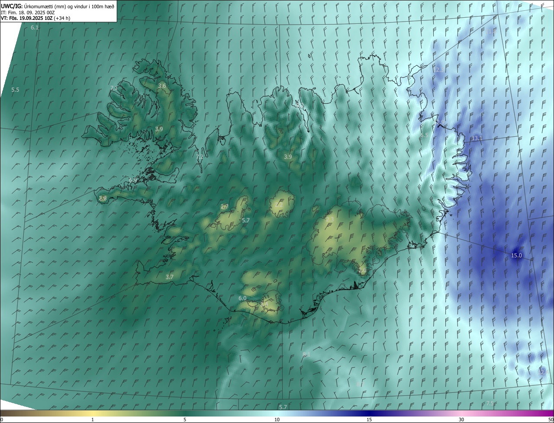
Task: Click the 3.7 value label on the southwest peninsula
Action: pyautogui.click(x=170, y=277)
